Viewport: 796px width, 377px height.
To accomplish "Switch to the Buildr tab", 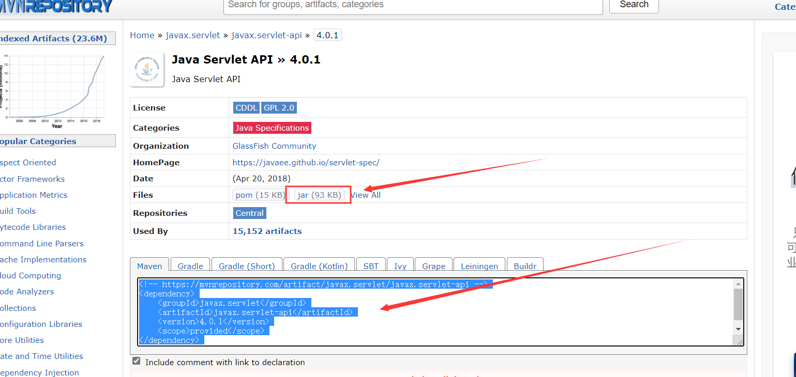I will tap(525, 266).
